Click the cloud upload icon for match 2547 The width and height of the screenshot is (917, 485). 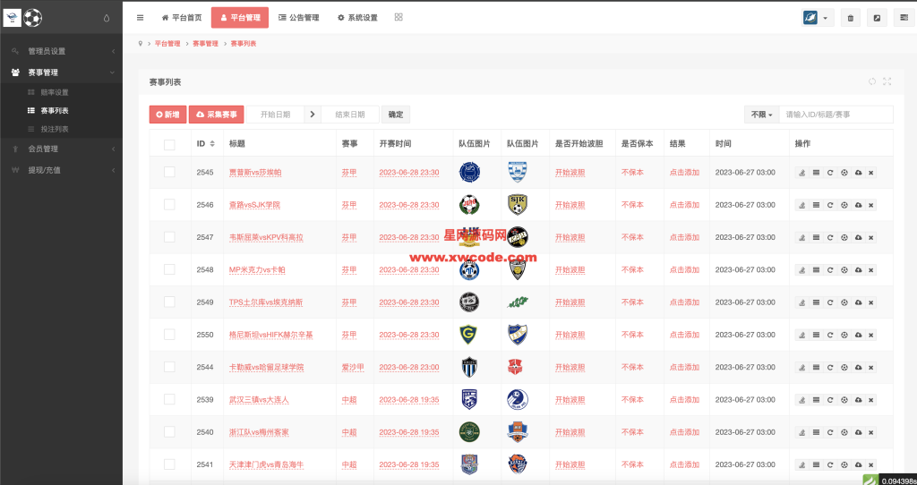point(857,237)
